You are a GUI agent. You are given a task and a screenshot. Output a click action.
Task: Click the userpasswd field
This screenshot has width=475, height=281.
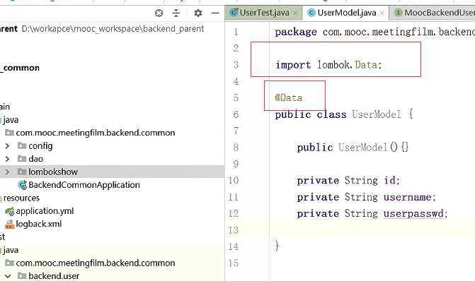click(413, 214)
